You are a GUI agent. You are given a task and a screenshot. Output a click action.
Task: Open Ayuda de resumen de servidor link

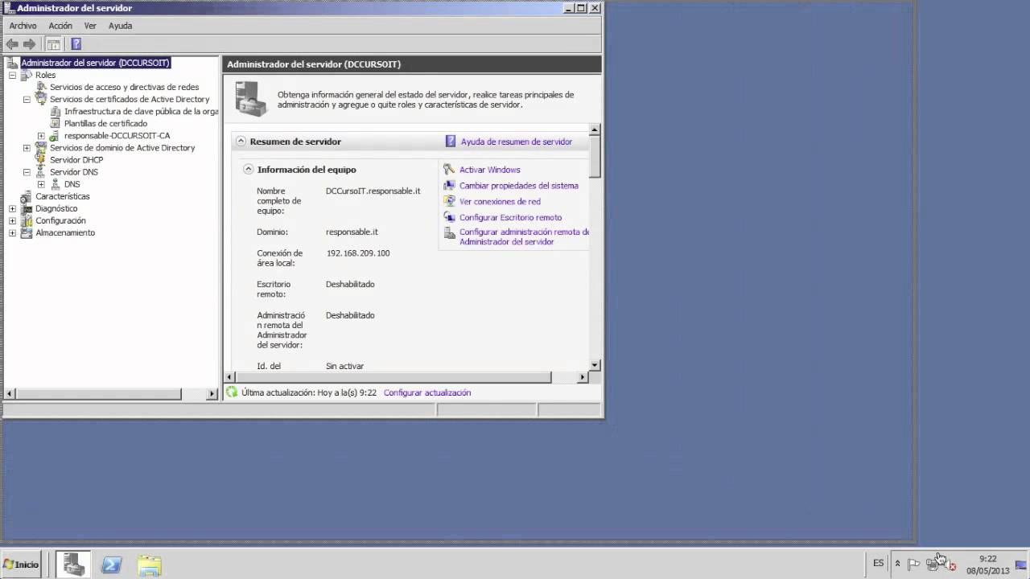pyautogui.click(x=516, y=142)
